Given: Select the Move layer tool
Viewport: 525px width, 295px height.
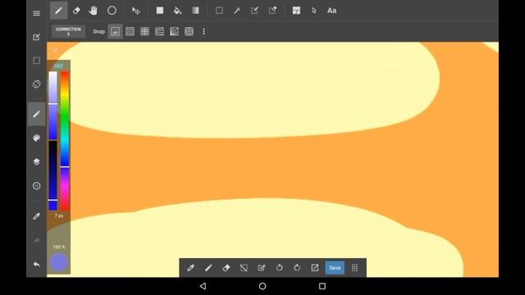Looking at the screenshot, I should pyautogui.click(x=135, y=11).
